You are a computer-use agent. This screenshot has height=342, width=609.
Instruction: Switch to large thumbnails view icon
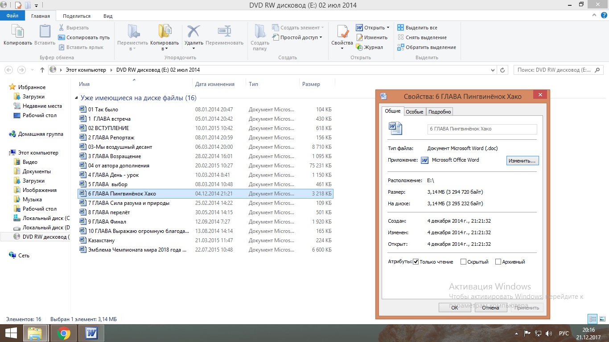click(601, 319)
